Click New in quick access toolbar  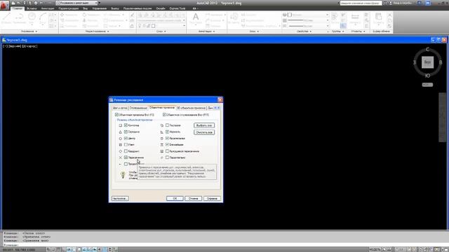(x=13, y=3)
